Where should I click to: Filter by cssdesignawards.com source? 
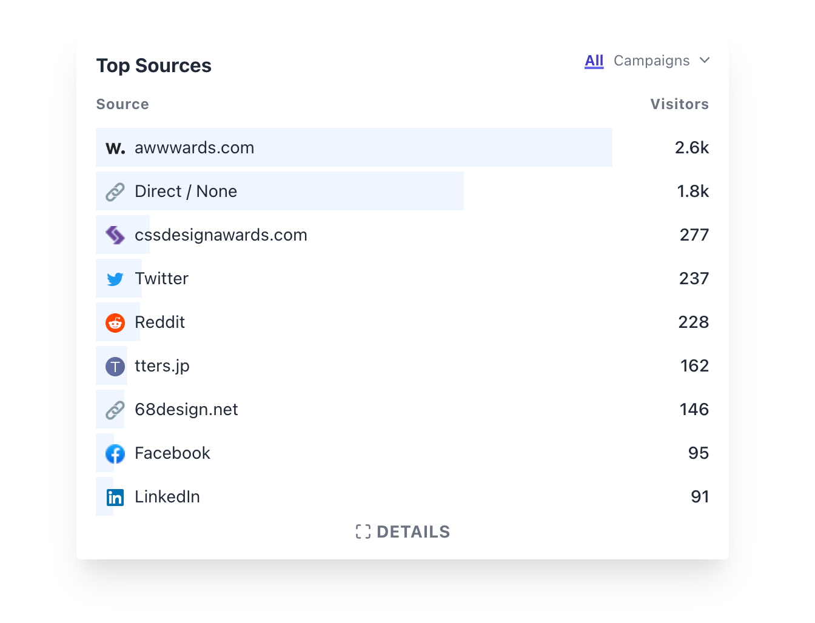click(221, 235)
